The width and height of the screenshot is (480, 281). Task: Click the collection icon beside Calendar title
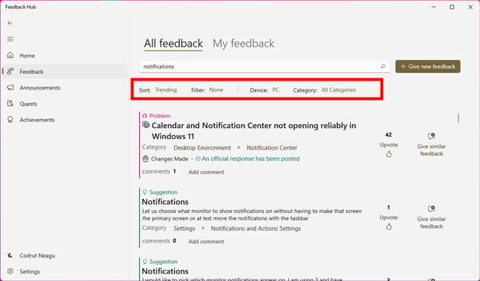[146, 125]
